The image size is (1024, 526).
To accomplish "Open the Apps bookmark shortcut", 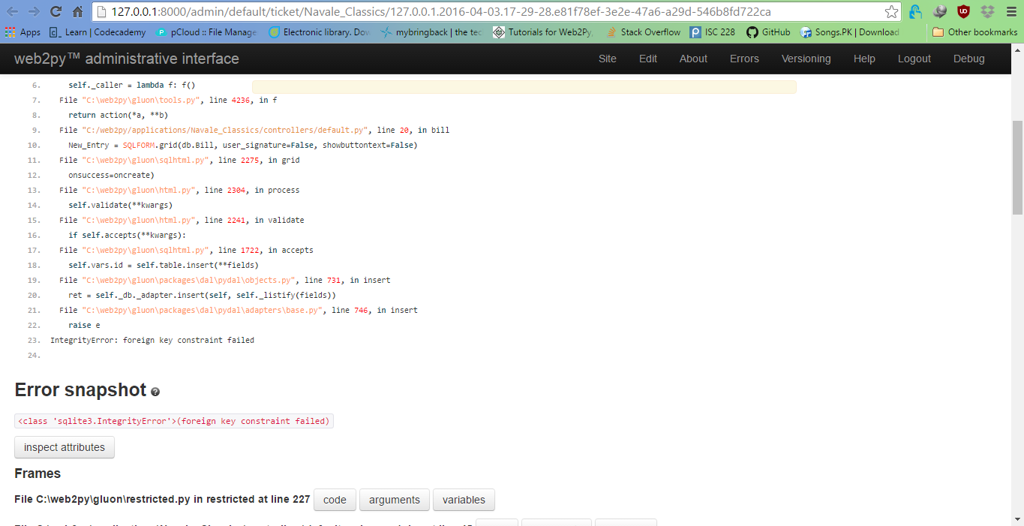I will click(23, 32).
